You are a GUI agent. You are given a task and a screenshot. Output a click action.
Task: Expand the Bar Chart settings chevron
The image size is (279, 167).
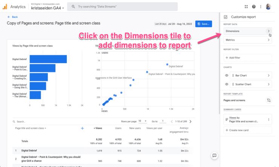(268, 76)
